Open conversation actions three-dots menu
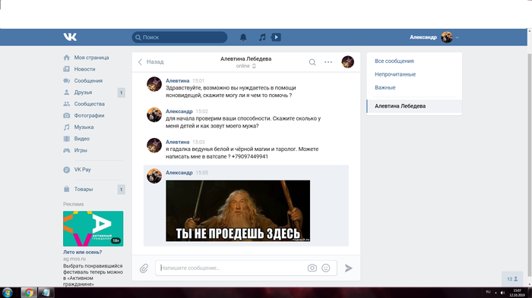Viewport: 532px width, 298px height. coord(328,62)
